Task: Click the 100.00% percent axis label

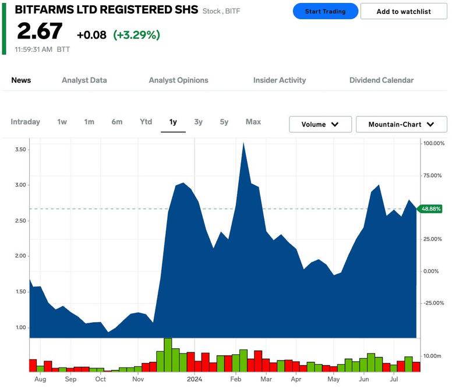Action: tap(434, 143)
